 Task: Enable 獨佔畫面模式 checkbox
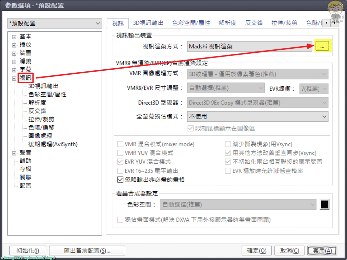point(120,220)
